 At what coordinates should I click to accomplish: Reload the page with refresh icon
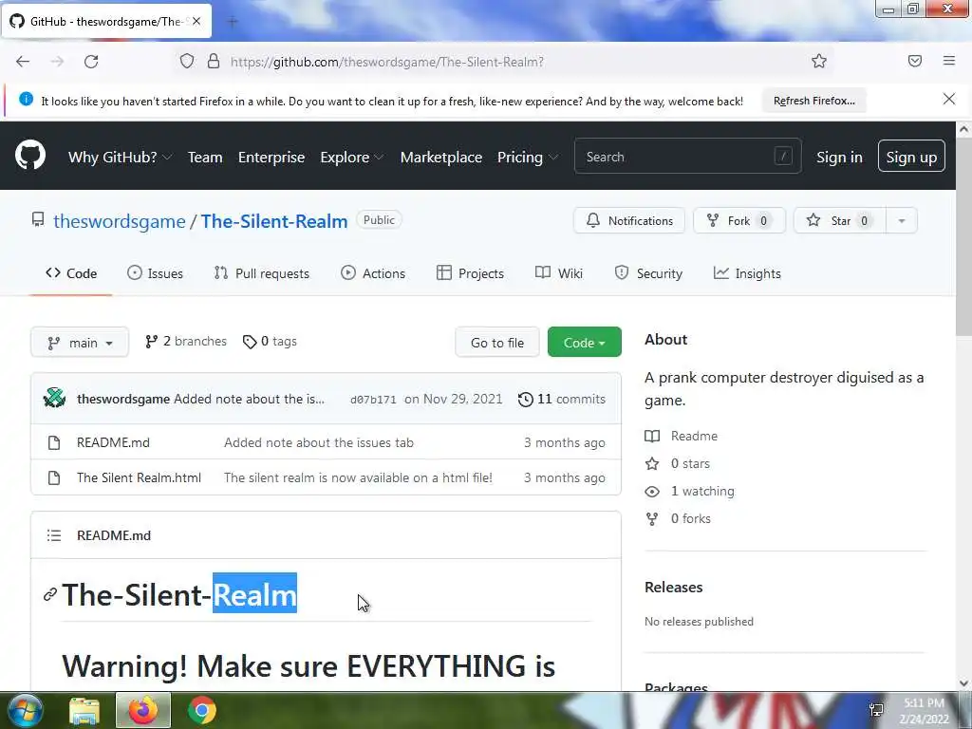point(91,62)
